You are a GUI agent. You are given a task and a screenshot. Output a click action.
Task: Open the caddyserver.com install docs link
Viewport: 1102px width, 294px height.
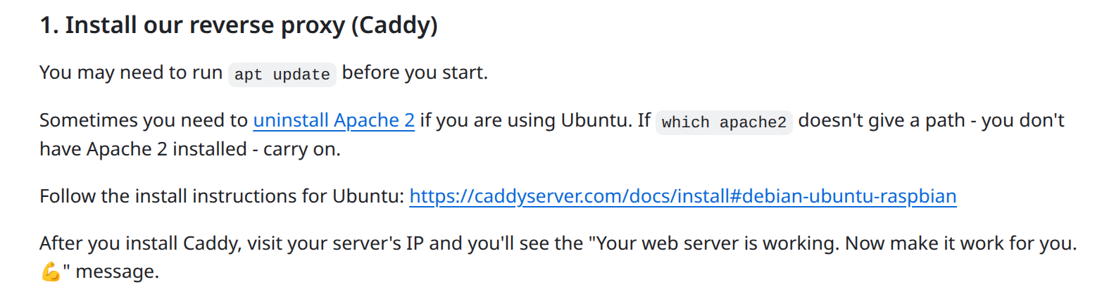pos(682,196)
